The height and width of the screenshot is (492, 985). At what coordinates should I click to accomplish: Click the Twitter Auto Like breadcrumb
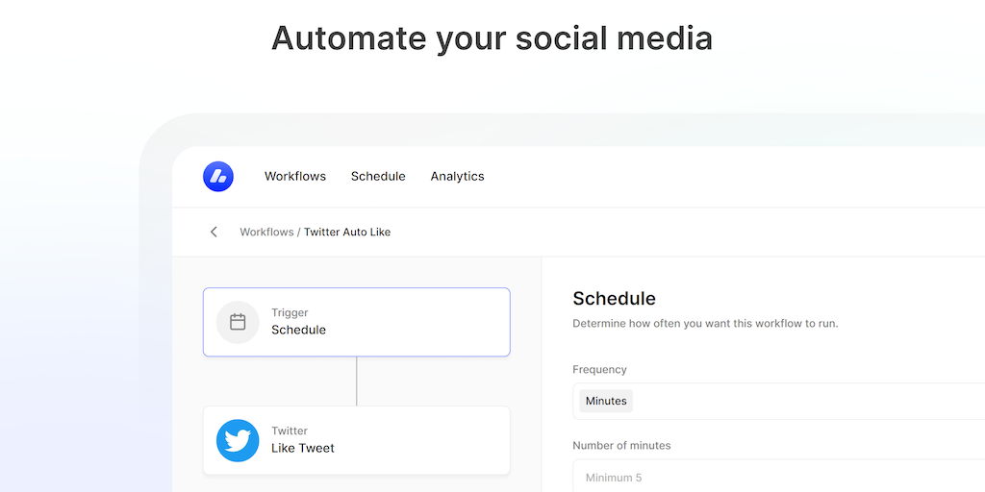click(347, 232)
